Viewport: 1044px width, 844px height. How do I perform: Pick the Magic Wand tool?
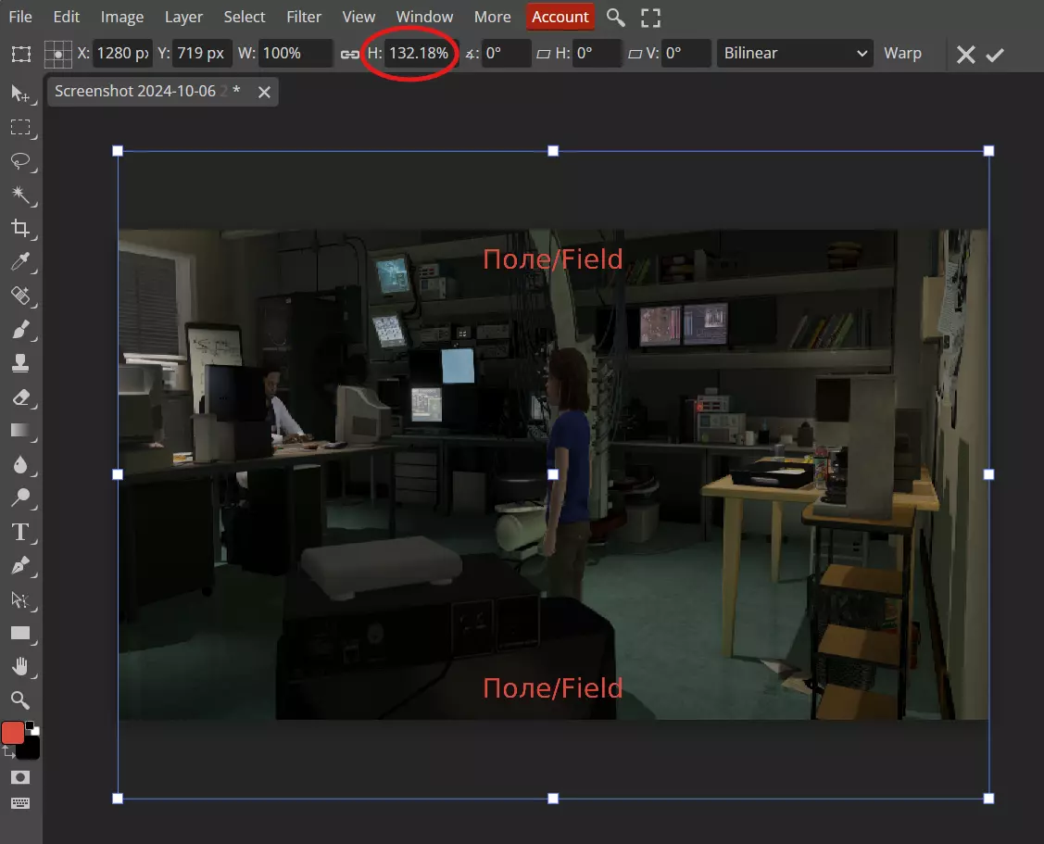19,195
